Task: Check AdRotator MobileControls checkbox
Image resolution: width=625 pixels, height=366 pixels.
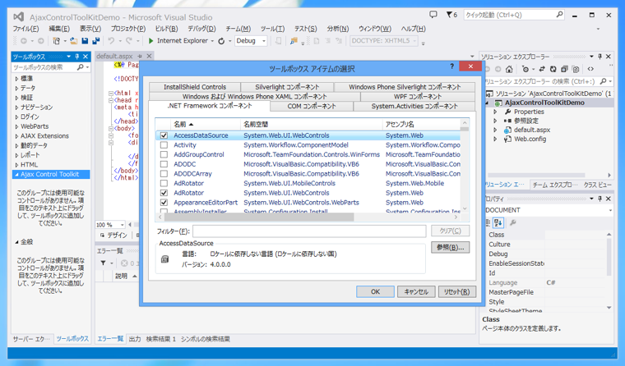Action: [x=164, y=183]
